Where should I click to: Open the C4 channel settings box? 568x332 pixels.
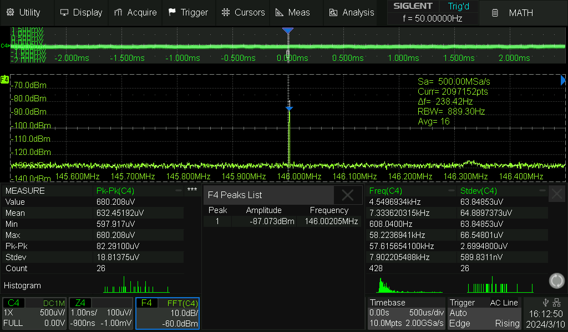click(34, 313)
